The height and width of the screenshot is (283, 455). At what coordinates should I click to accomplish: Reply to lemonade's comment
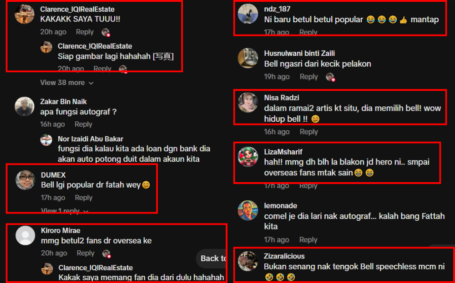pyautogui.click(x=308, y=240)
